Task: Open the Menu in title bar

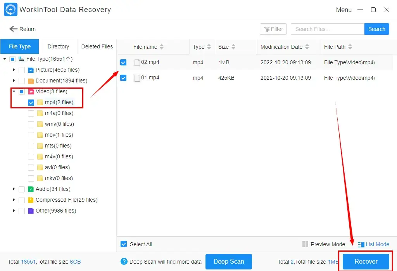Action: pos(343,10)
